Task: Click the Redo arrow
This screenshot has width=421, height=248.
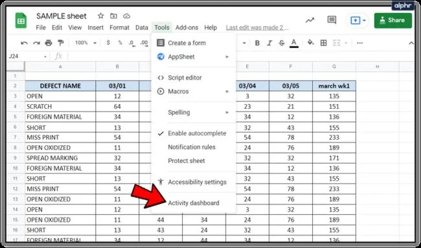Action: click(36, 43)
